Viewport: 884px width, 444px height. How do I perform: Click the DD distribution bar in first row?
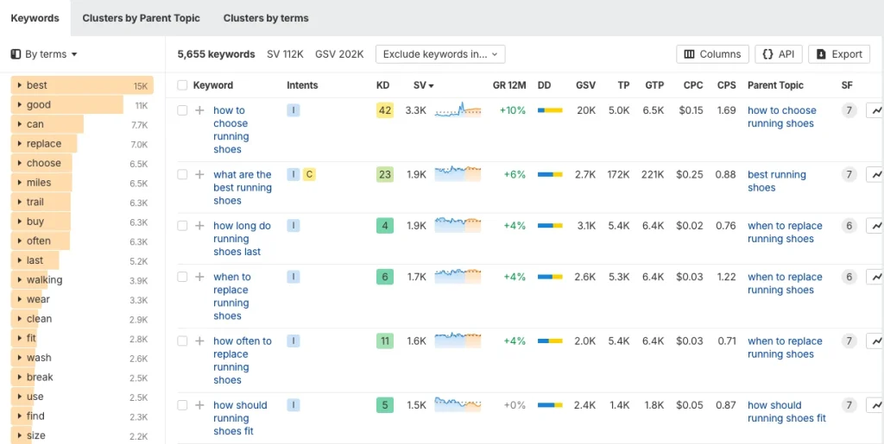550,110
